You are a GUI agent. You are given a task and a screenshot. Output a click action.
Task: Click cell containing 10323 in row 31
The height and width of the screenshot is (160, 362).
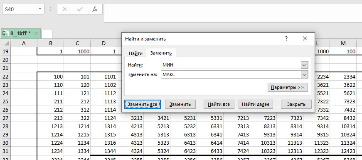click(x=263, y=151)
